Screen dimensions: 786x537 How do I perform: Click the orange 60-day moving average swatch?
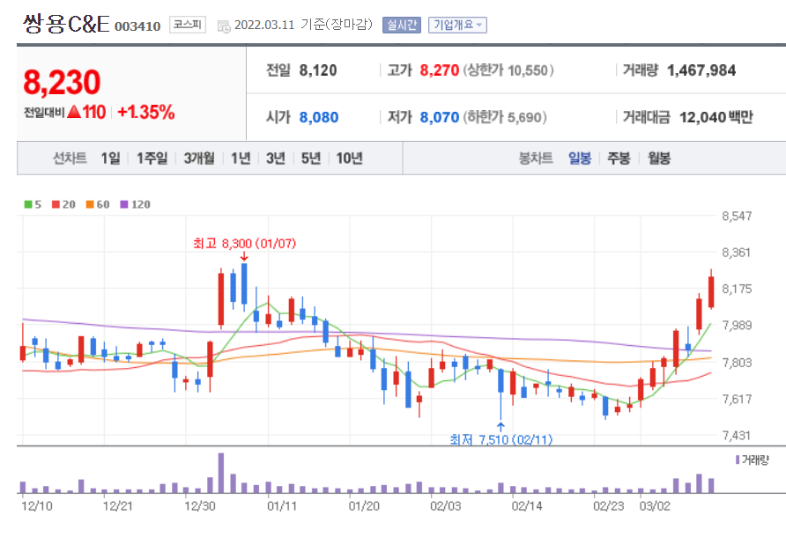point(90,204)
